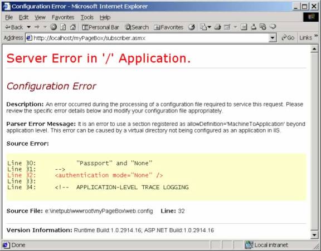Click the 'Parser Error Message:' label

click(x=41, y=124)
